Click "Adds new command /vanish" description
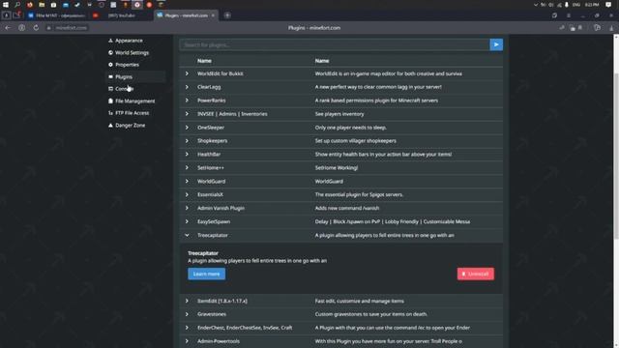Viewport: 619px width, 348px height. point(347,208)
